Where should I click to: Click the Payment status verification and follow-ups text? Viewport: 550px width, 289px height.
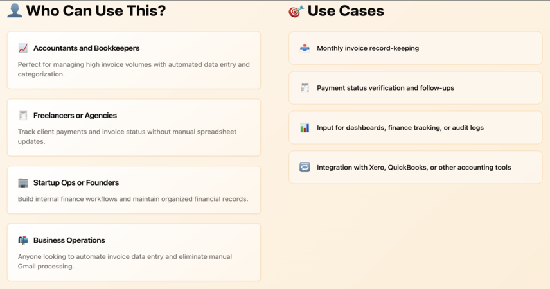386,88
